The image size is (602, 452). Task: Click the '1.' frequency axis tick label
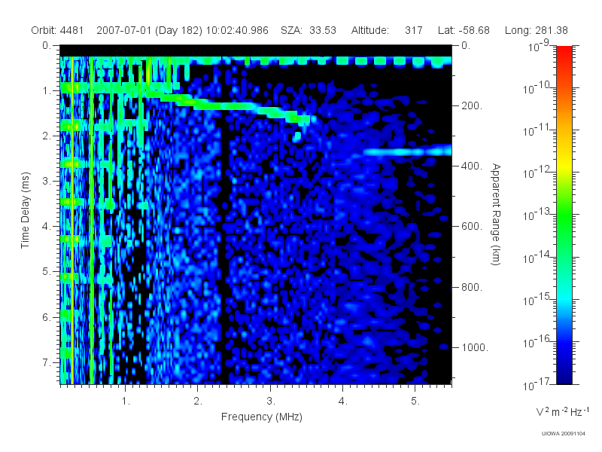pos(126,402)
